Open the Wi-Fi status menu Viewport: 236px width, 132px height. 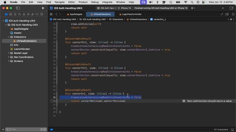click(x=185, y=2)
